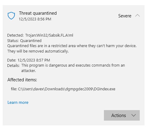Open the Actions dropdown button
This screenshot has height=129, width=149.
(x=122, y=115)
